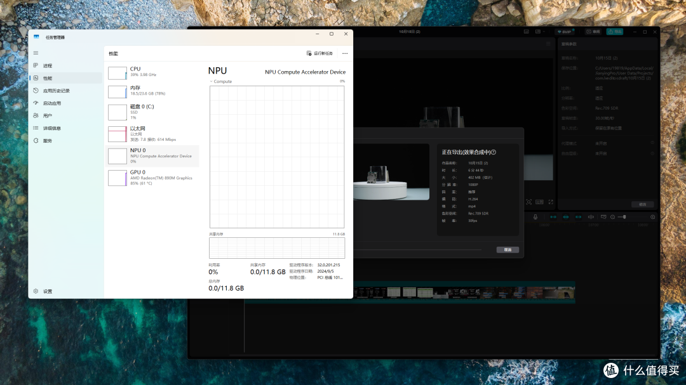
Task: Toggle main track magnet snapping icon
Action: 553,217
